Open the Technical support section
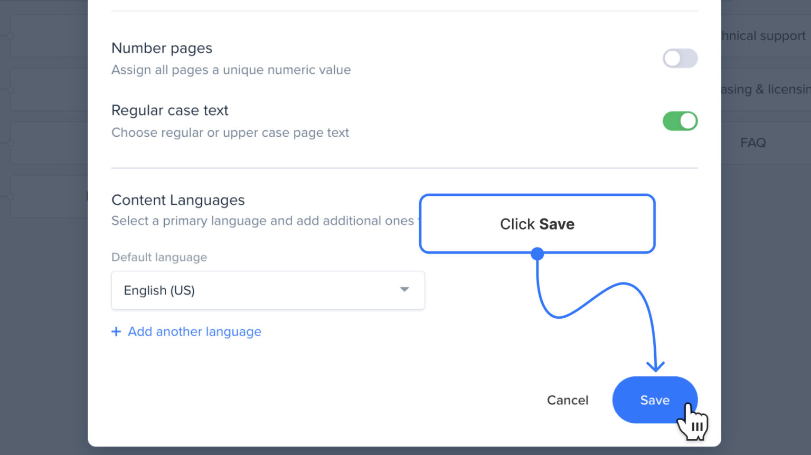Image resolution: width=811 pixels, height=455 pixels. (760, 35)
